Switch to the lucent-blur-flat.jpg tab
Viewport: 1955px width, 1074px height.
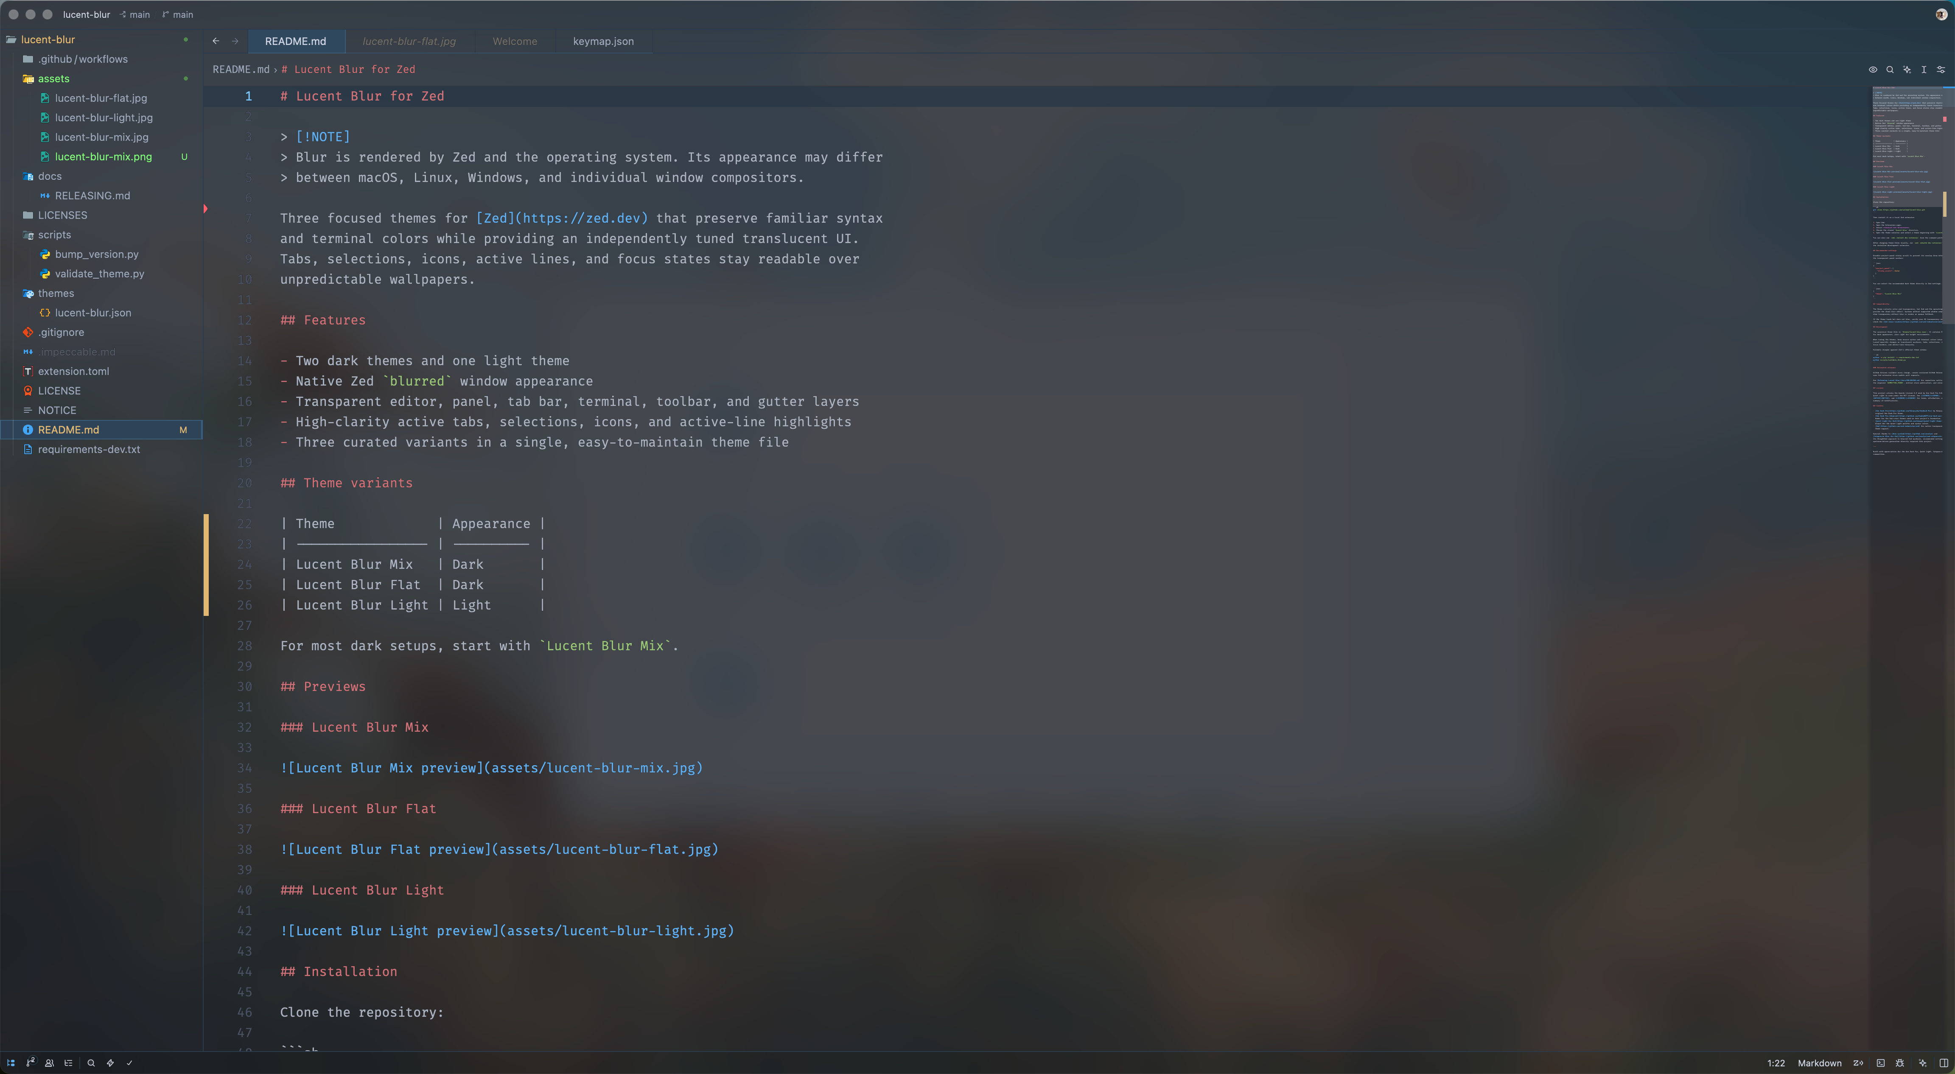point(409,41)
